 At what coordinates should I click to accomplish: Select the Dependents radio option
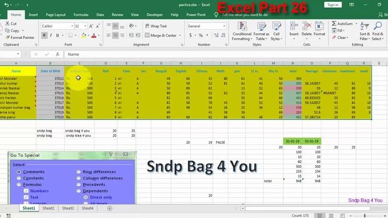coord(78,191)
